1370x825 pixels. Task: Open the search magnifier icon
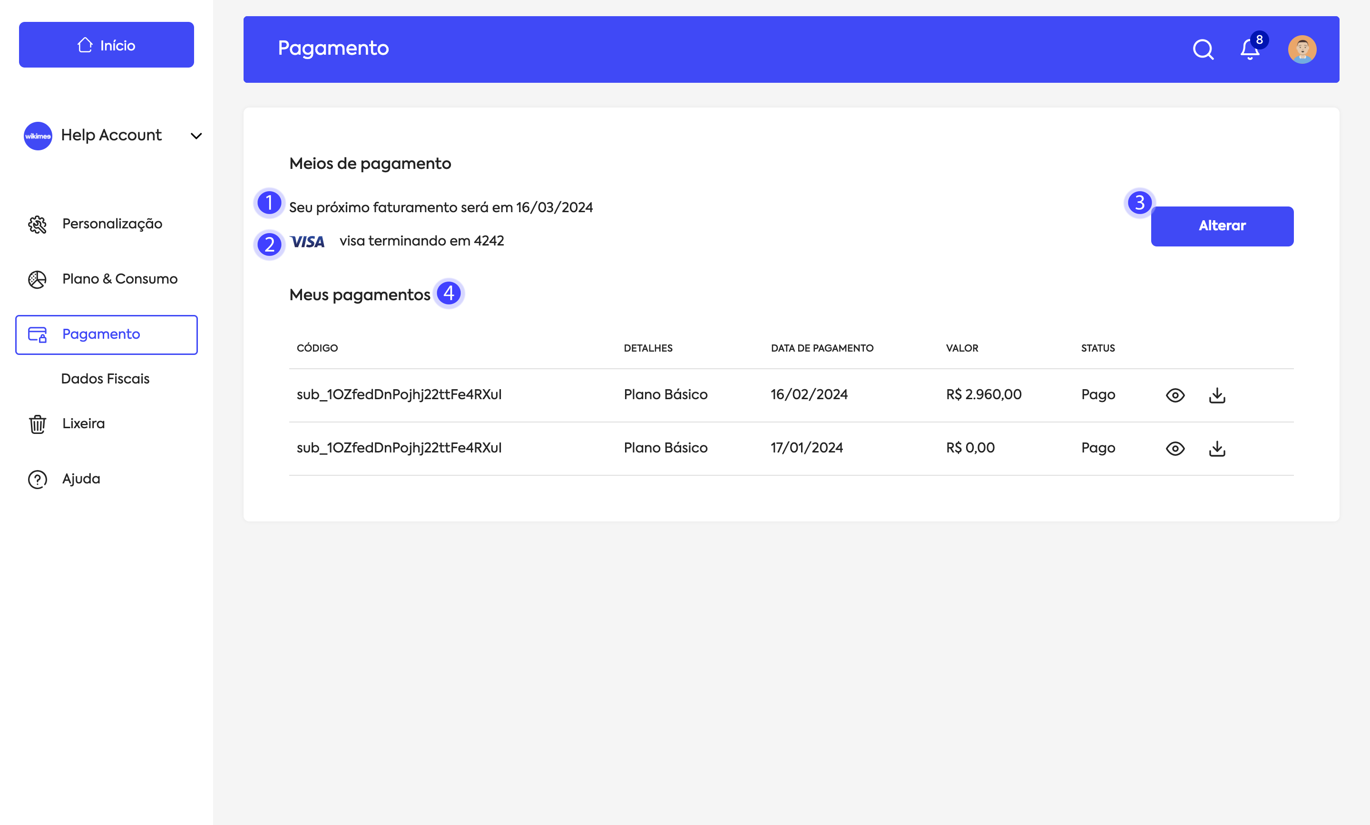coord(1203,49)
